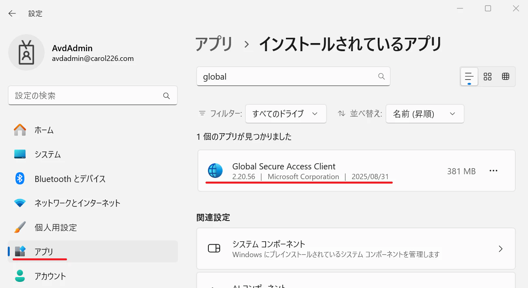Click the AvdAdmin profile avatar
The image size is (528, 288).
26,52
